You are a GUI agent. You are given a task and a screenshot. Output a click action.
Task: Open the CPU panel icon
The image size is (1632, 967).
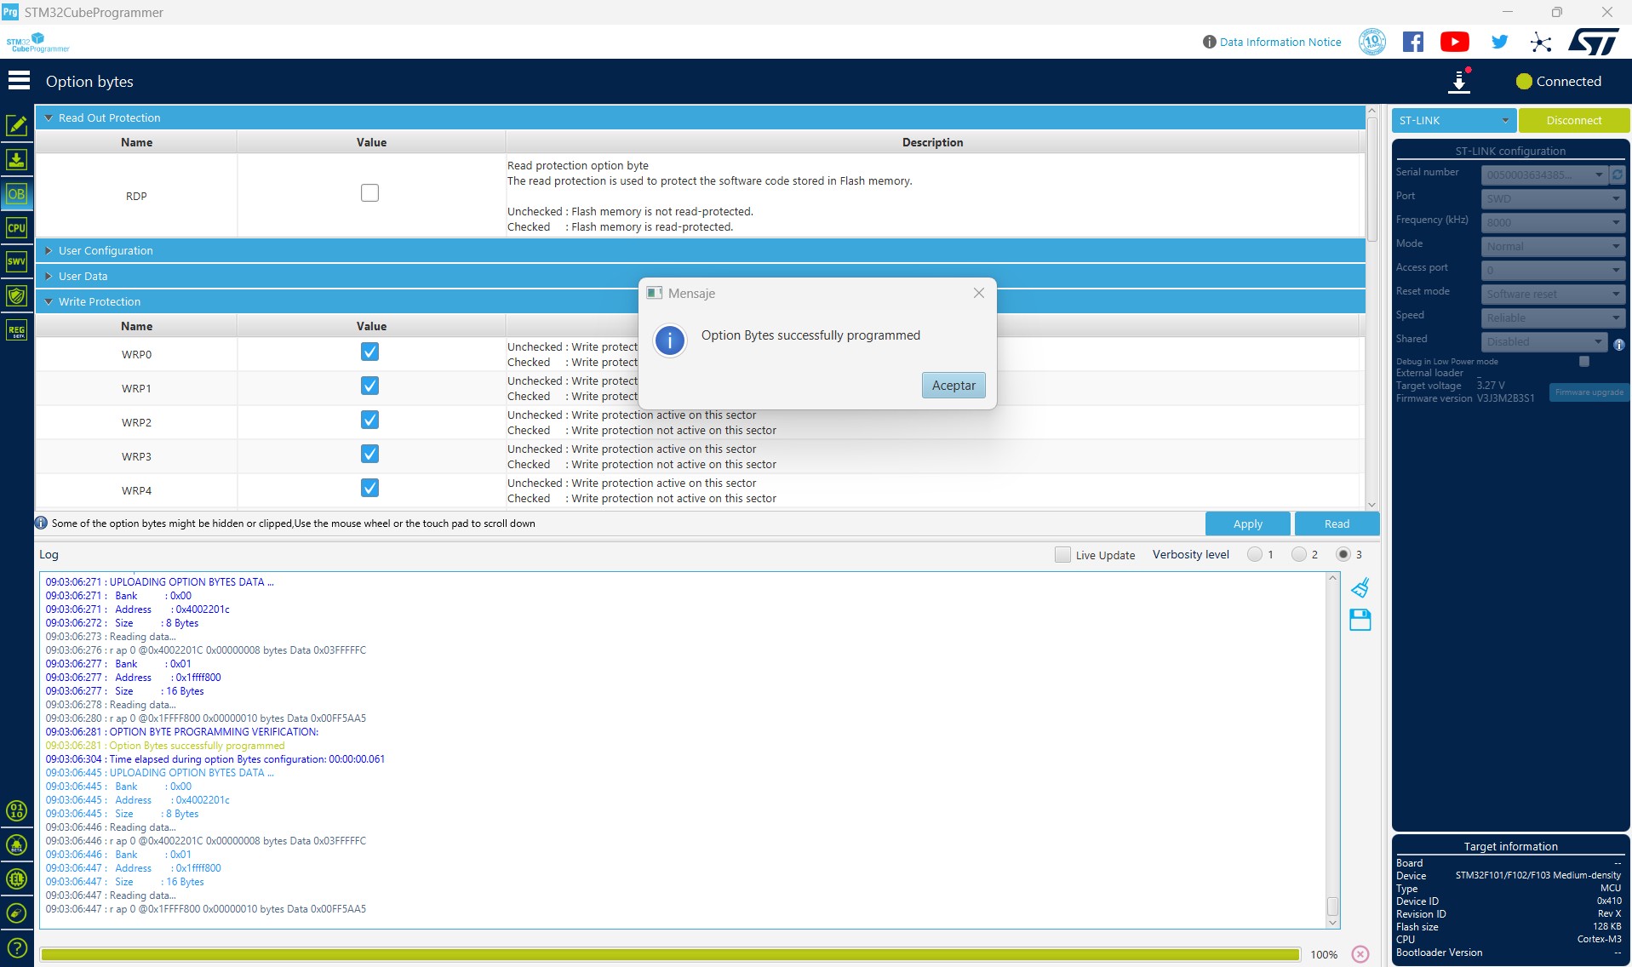pos(16,228)
